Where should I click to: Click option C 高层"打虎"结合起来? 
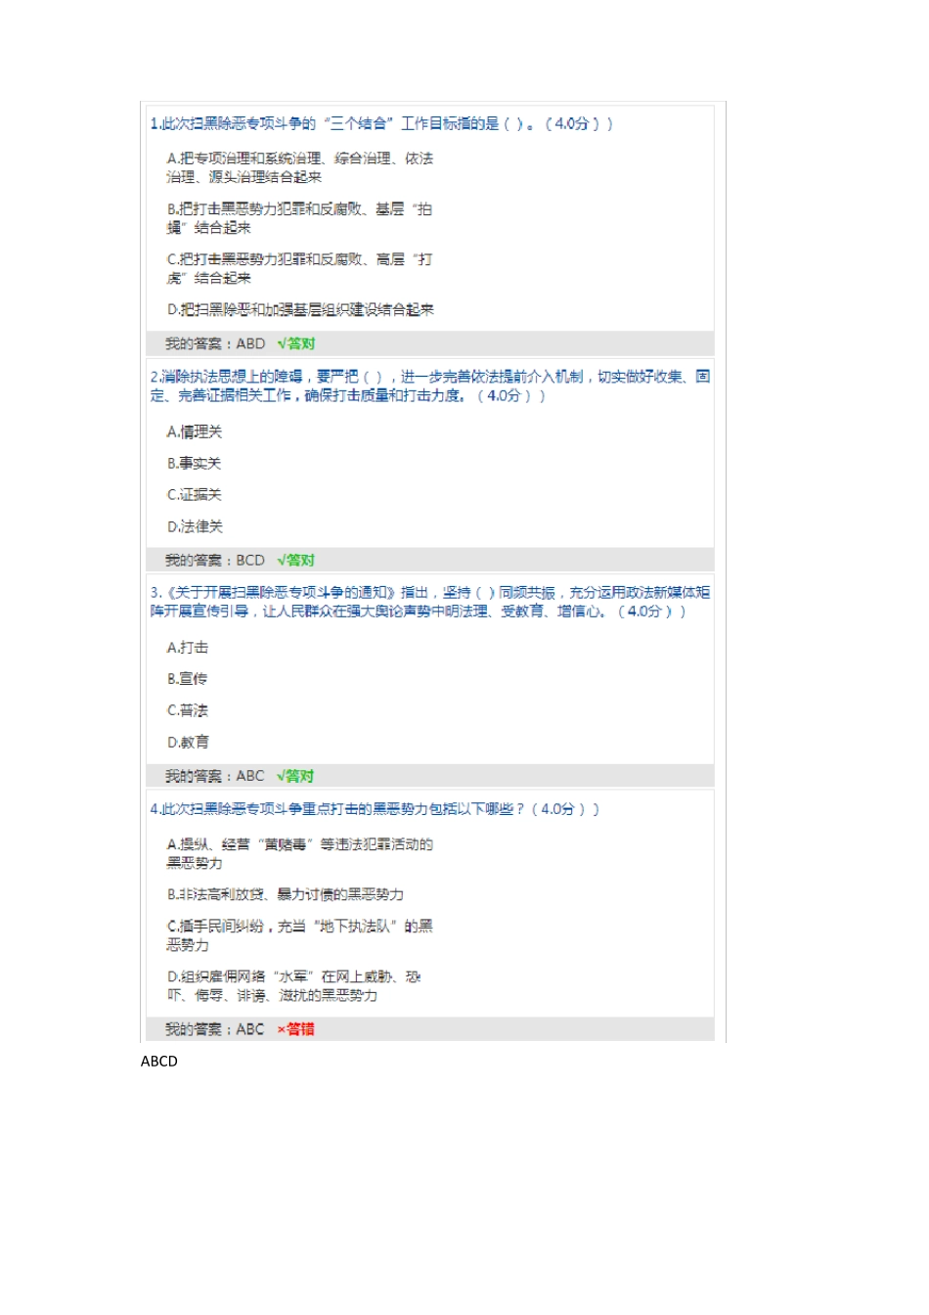(x=299, y=268)
